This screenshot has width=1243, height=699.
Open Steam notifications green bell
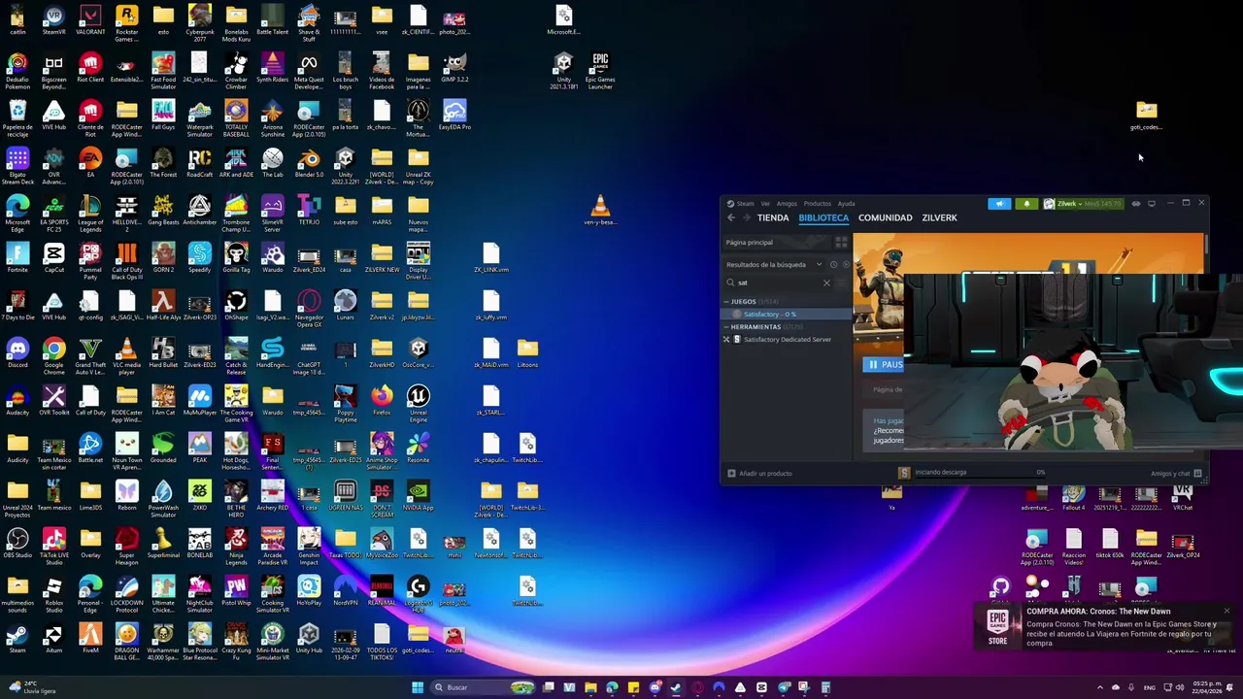1026,204
